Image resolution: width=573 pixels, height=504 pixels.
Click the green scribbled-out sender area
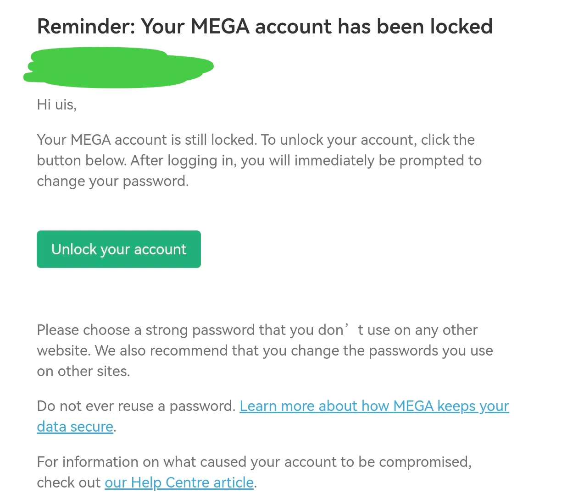coord(118,68)
